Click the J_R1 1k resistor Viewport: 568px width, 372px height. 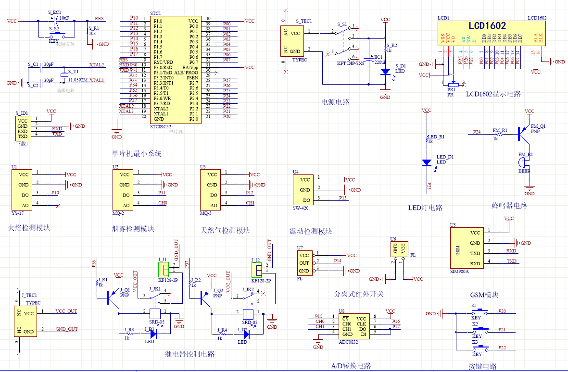coord(97,283)
